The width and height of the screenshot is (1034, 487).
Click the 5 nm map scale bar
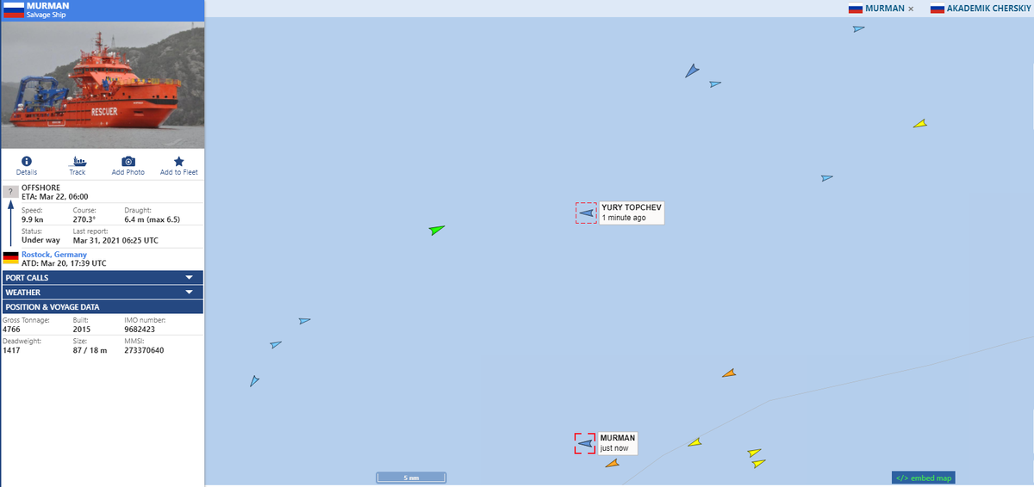click(411, 477)
